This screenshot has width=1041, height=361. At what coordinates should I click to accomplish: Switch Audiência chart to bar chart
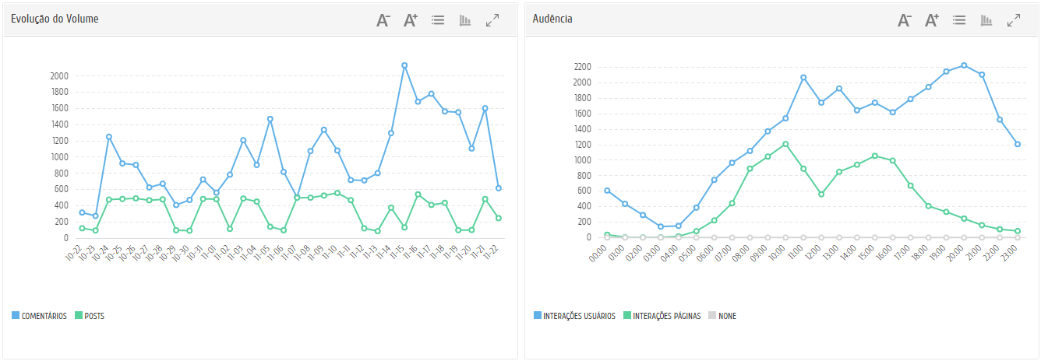tap(986, 20)
